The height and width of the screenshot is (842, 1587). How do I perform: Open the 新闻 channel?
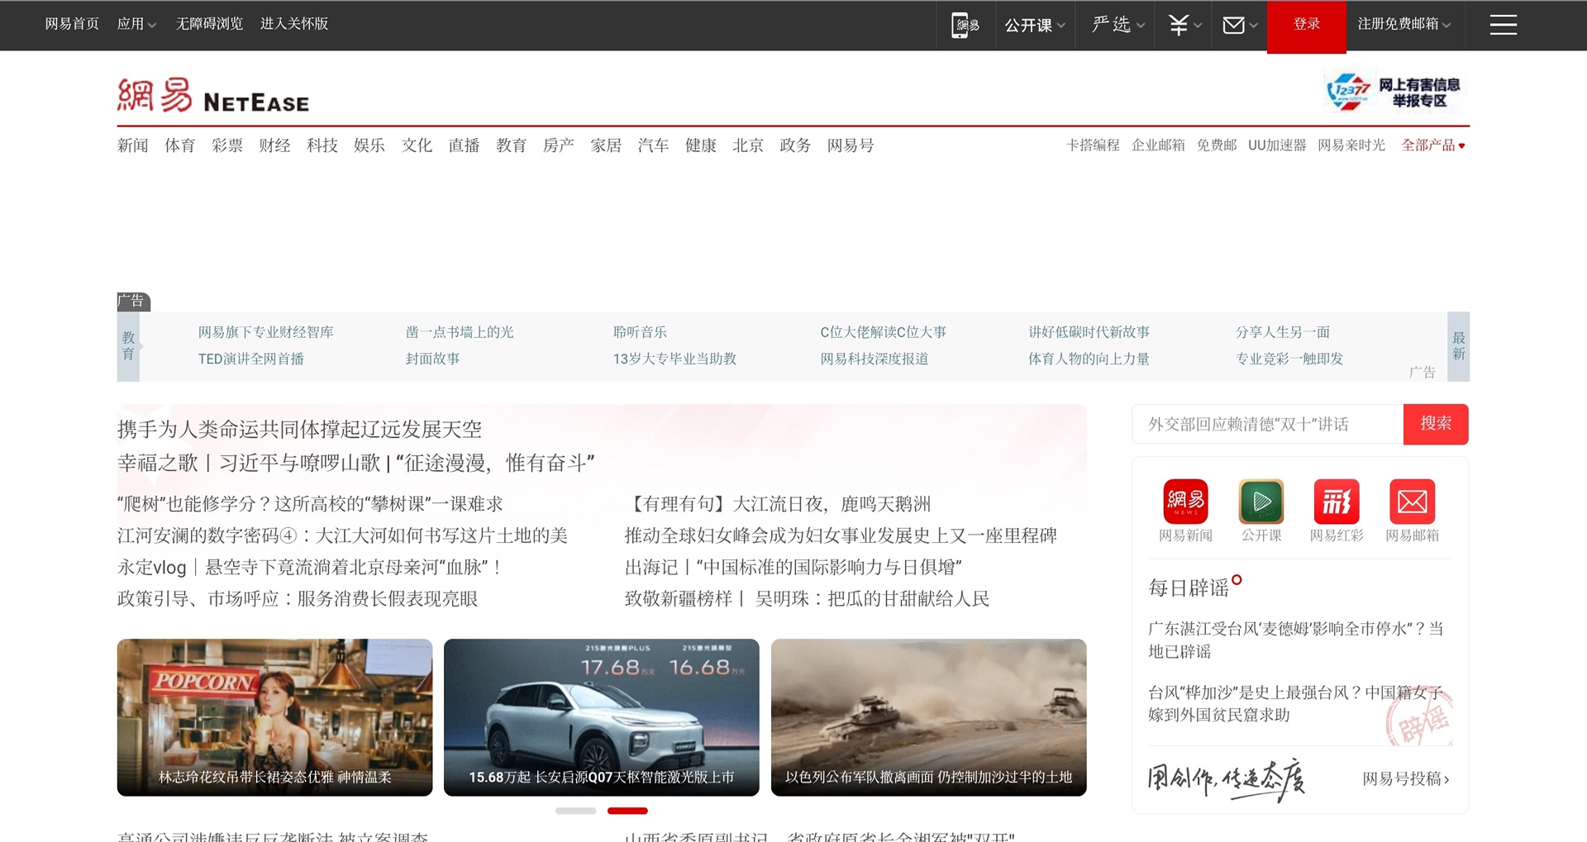[x=132, y=145]
